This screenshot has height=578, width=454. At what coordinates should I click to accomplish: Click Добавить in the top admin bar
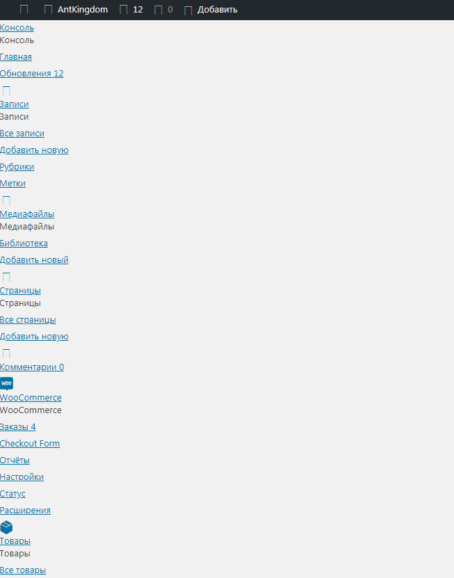point(217,10)
